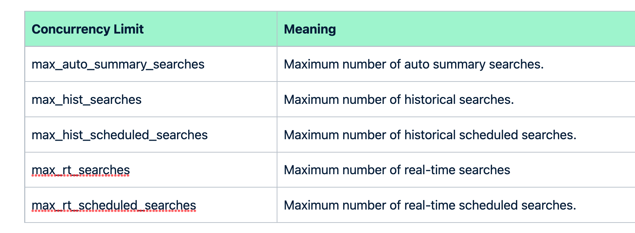Select the max_hist_searches cell
The width and height of the screenshot is (635, 233).
click(x=86, y=100)
